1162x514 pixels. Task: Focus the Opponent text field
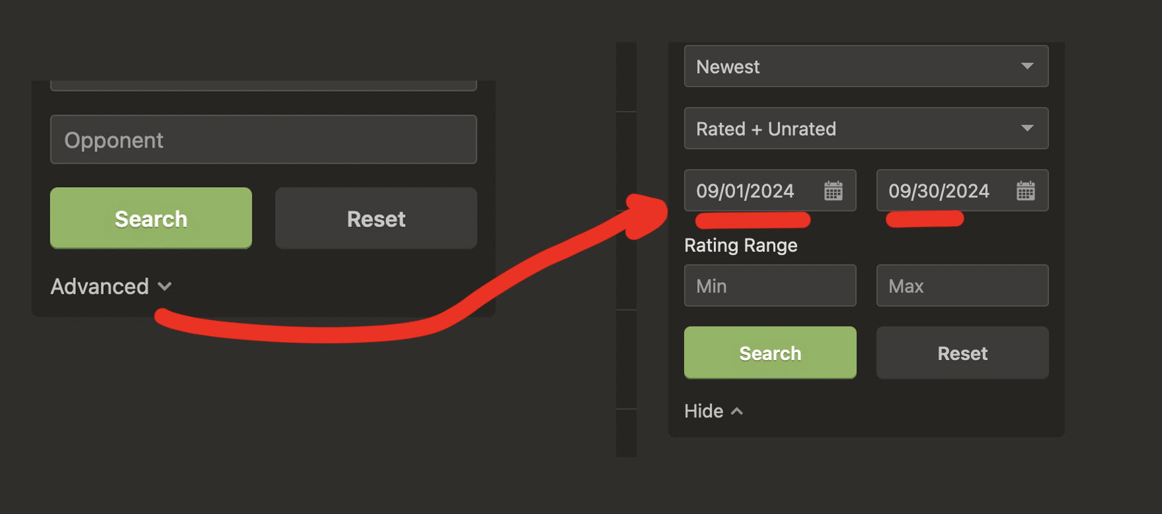point(263,139)
